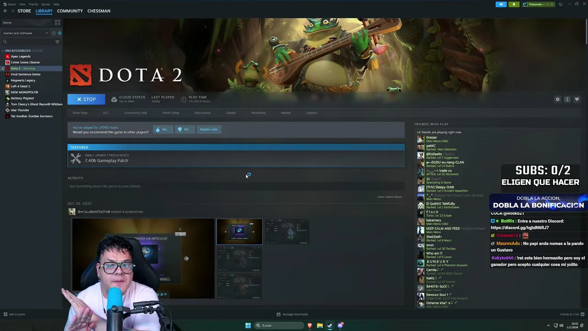Open the View menu
Viewport: 588px width, 331px height.
[x=22, y=4]
